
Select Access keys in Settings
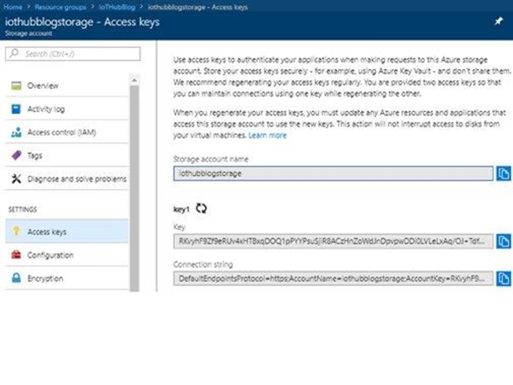point(46,232)
